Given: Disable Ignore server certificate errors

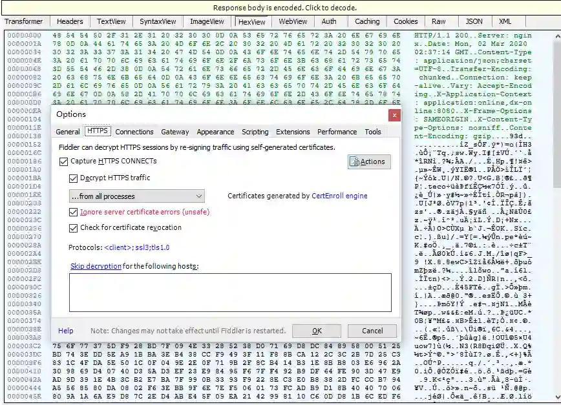Looking at the screenshot, I should 74,212.
